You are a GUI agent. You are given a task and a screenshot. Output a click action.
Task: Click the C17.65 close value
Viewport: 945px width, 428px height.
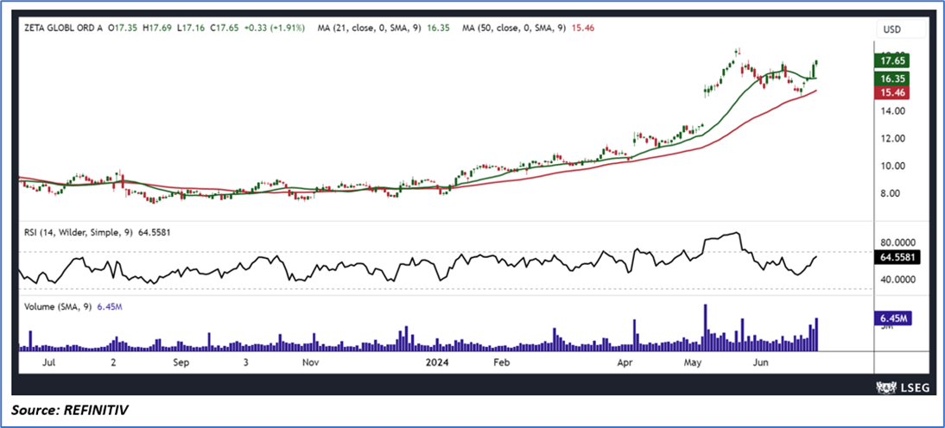click(223, 28)
